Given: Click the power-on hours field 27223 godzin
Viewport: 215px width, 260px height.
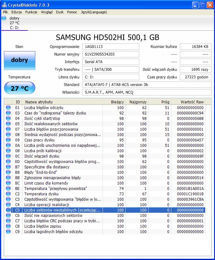Looking at the screenshot, I should [196, 77].
